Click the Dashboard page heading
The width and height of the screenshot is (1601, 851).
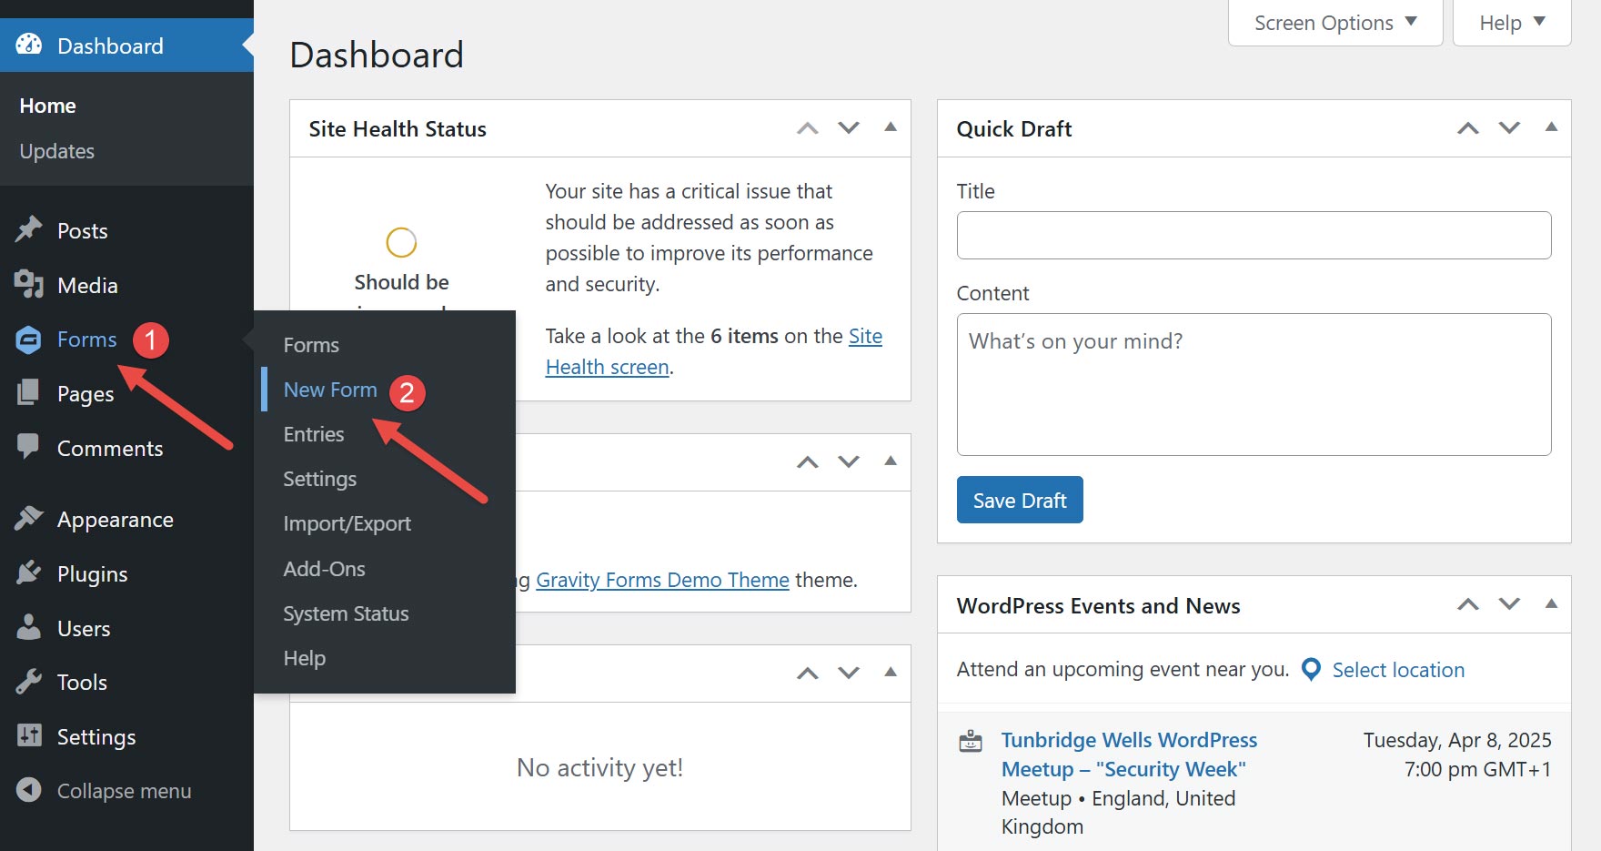tap(377, 55)
